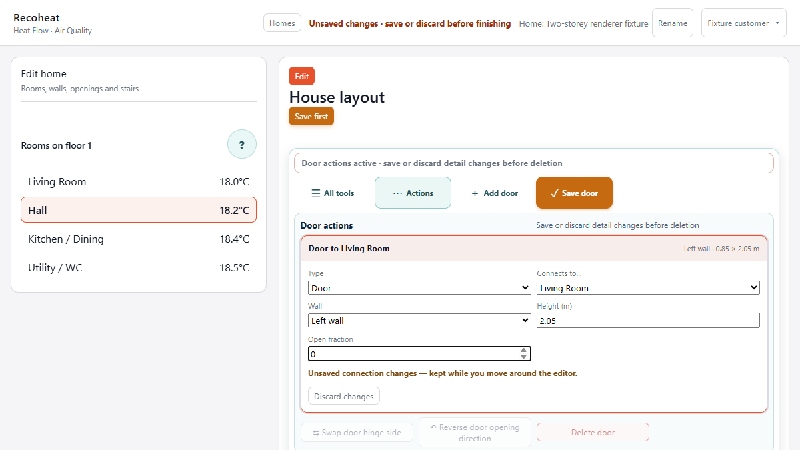Expand the Wall dropdown showing Left wall
Screen dimensions: 800x450
click(x=419, y=321)
